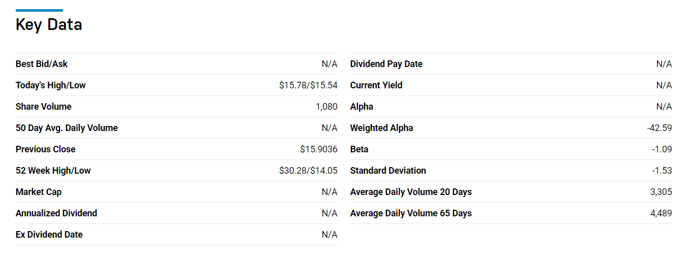Screen dimensions: 689x259
Task: Click Average Daily Volume 20 Days value 3,305
Action: (x=661, y=192)
